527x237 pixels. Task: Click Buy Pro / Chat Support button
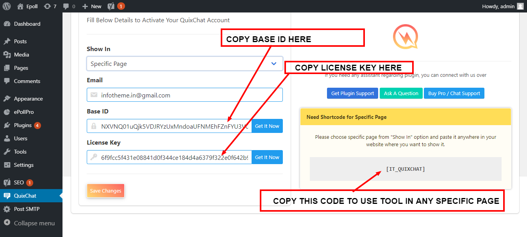click(454, 93)
